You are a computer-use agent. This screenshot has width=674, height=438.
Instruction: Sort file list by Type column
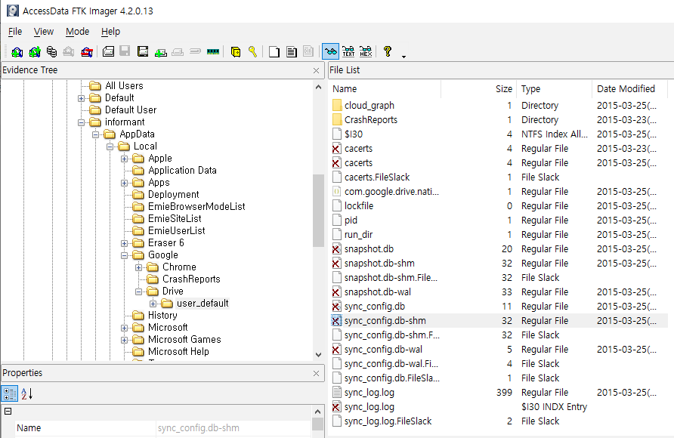[x=555, y=89]
